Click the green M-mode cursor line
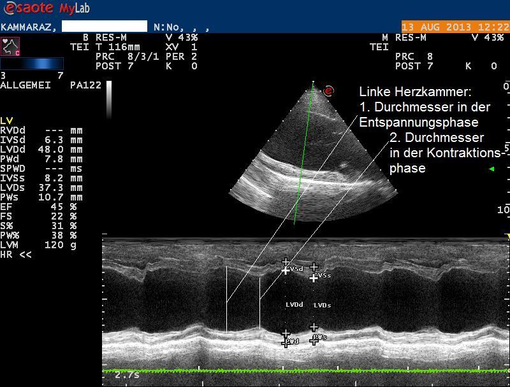The image size is (510, 387). tap(303, 153)
